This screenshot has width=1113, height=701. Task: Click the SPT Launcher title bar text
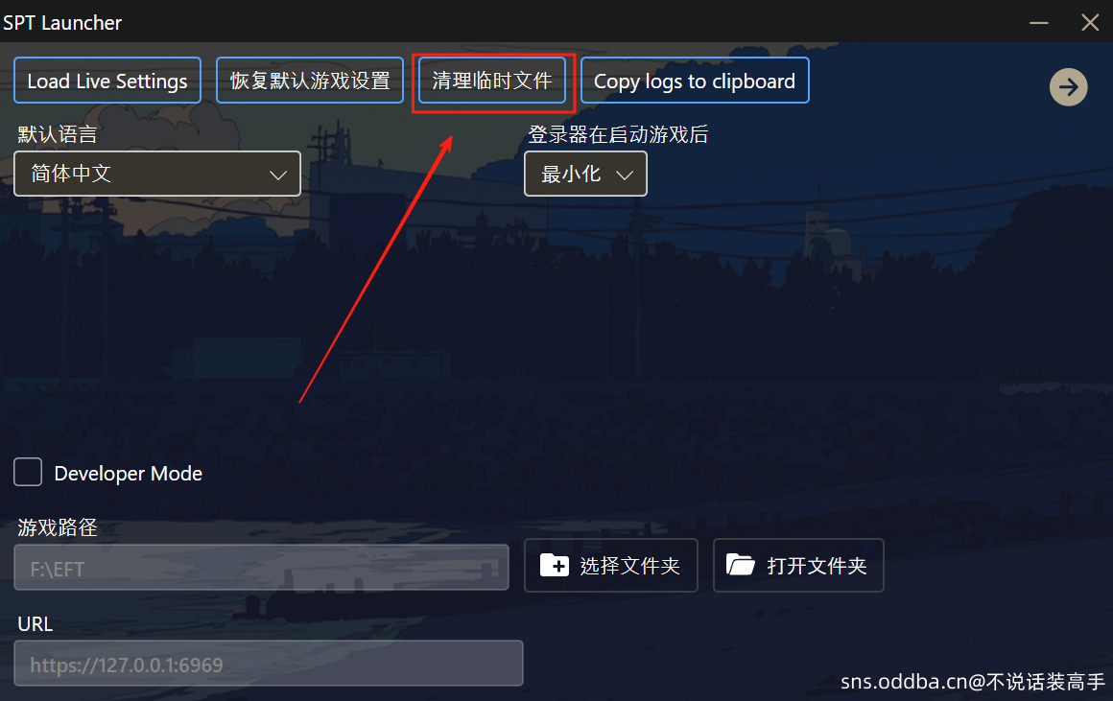(62, 23)
